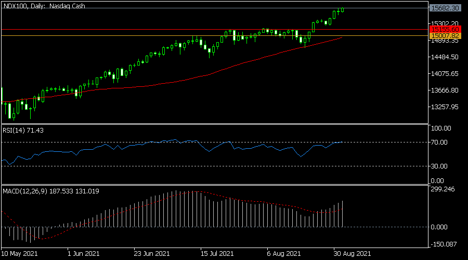
Task: Click the 23 Jun 2021 date label
Action: [x=152, y=254]
